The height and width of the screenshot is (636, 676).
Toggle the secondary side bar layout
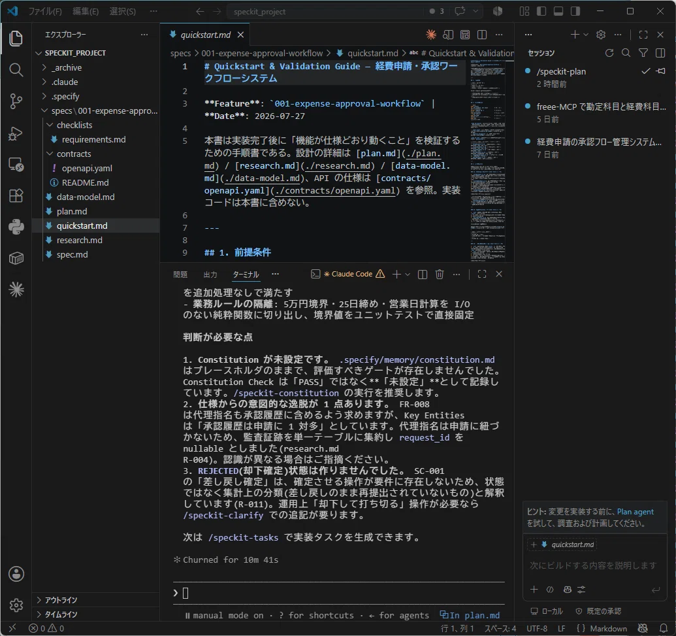[x=575, y=11]
